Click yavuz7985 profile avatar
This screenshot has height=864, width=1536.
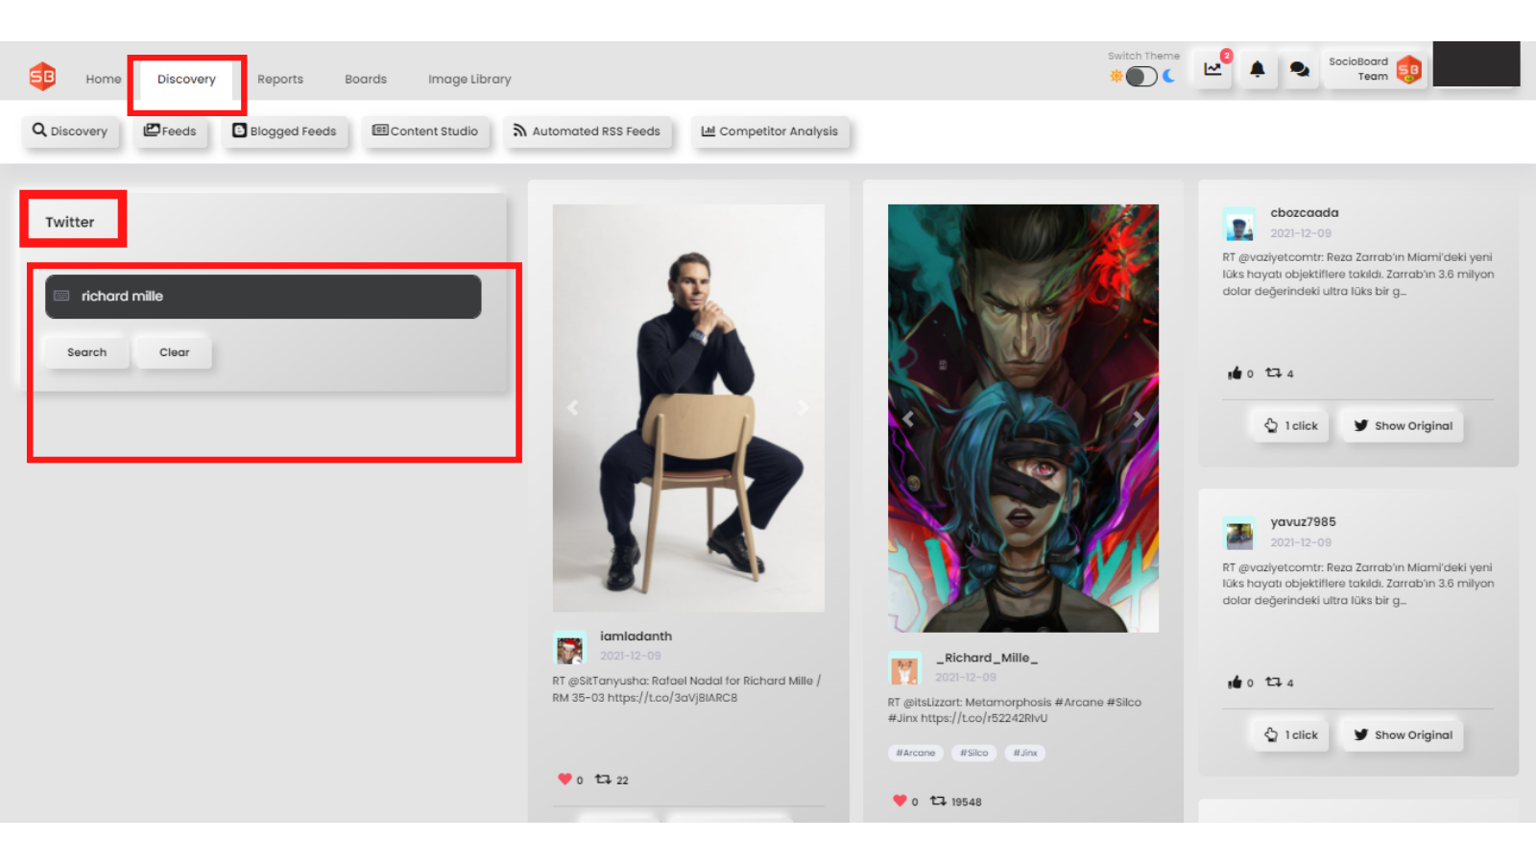[x=1239, y=535]
